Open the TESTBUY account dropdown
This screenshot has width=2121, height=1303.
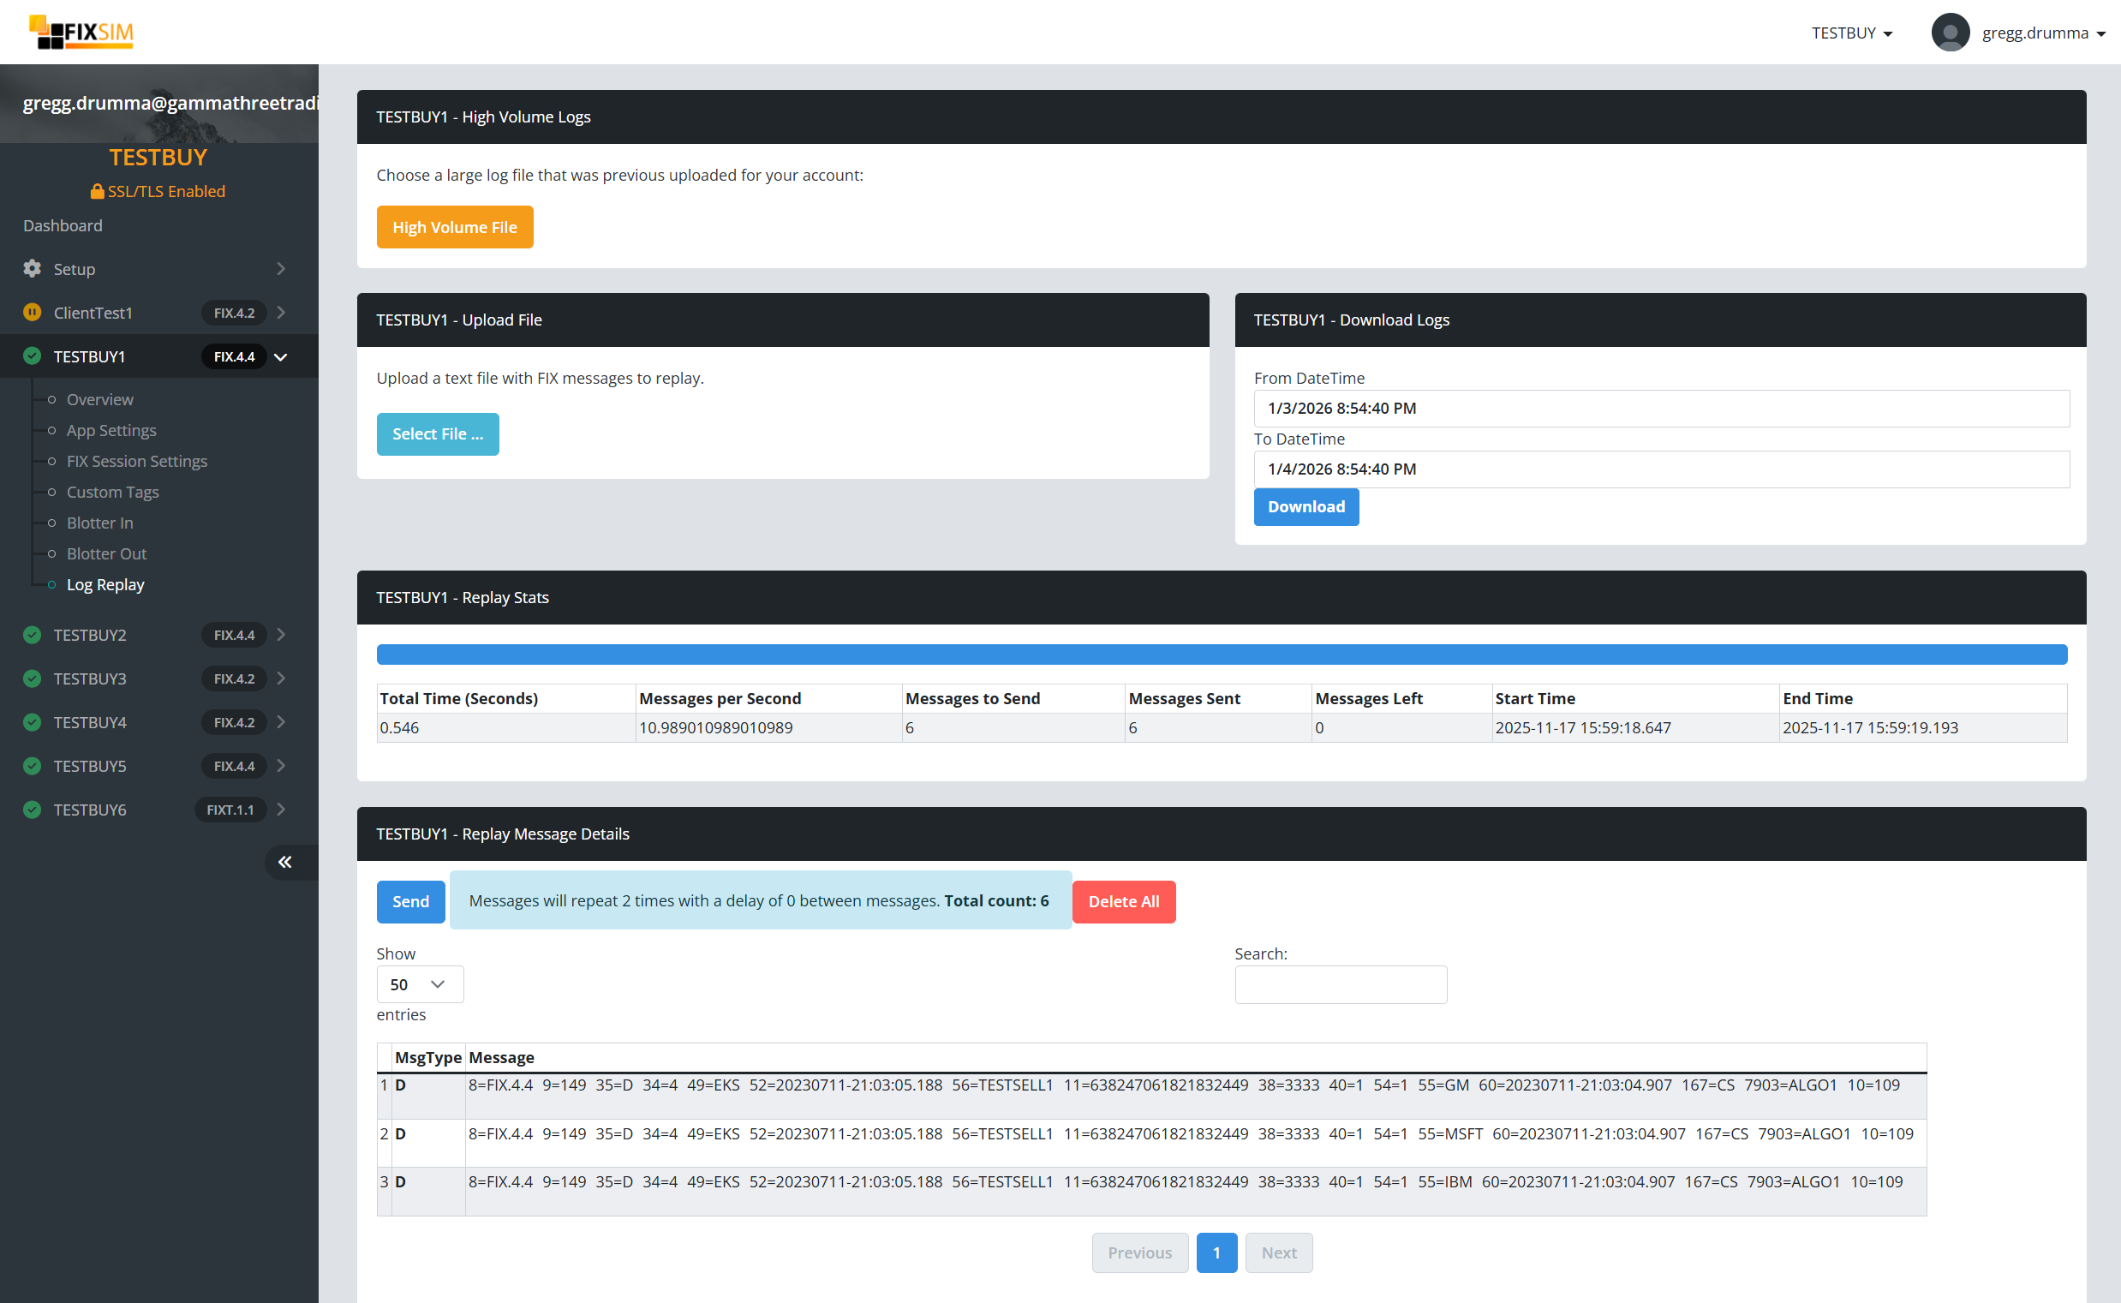point(1851,33)
